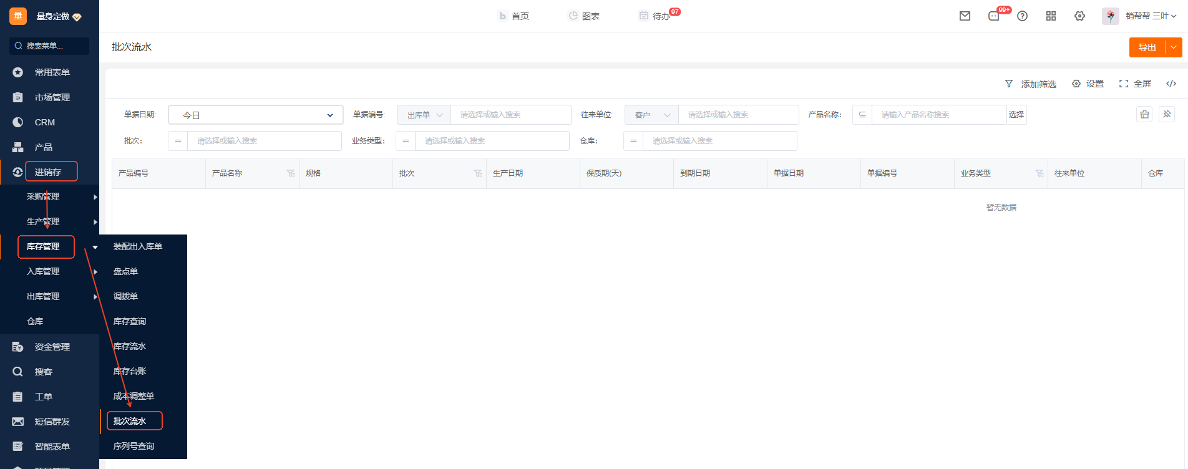This screenshot has width=1188, height=469.
Task: Open the 客户 partner type dropdown
Action: tap(651, 115)
